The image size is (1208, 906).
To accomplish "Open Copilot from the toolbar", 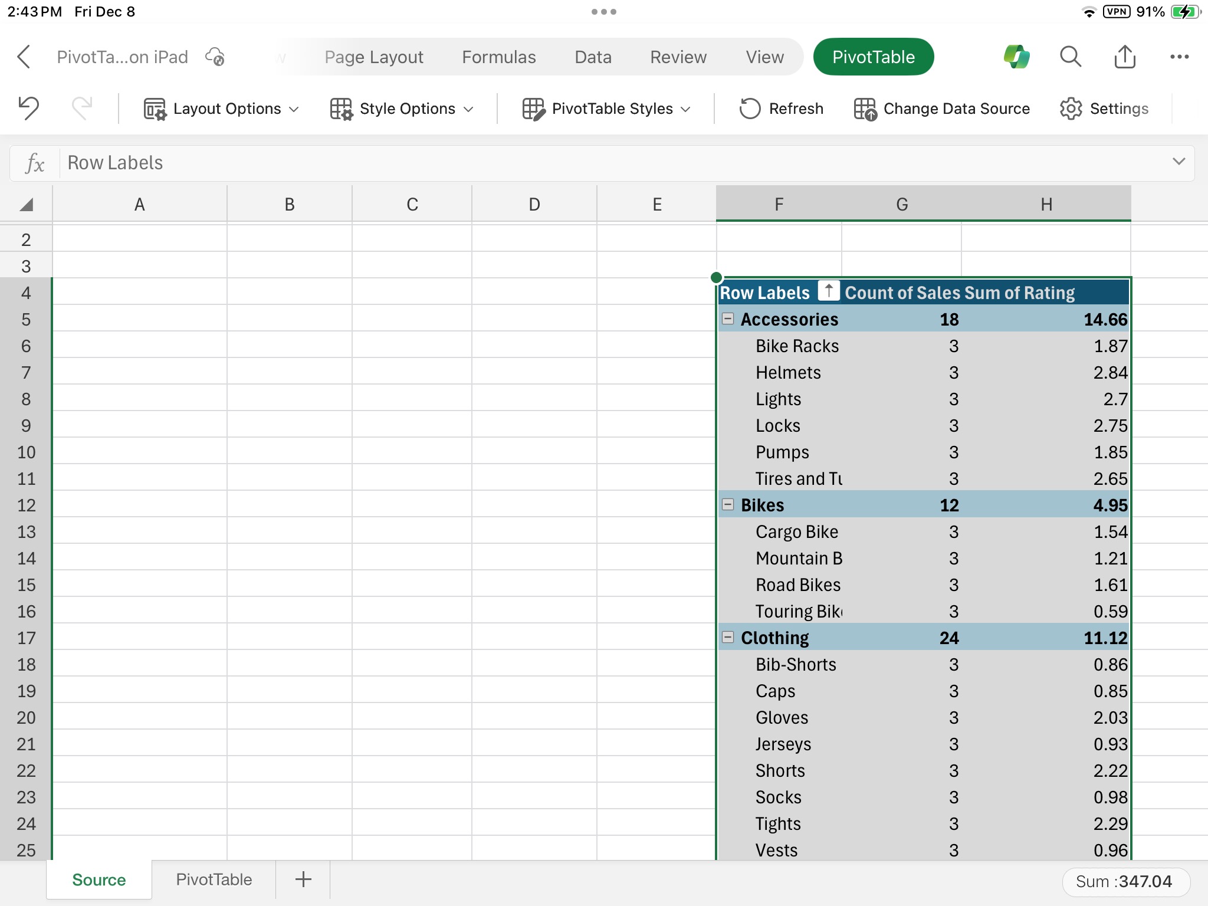I will point(1017,57).
